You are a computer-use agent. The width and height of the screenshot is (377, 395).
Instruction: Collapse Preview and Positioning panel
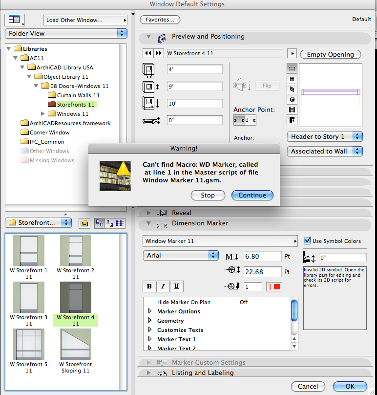(x=149, y=37)
